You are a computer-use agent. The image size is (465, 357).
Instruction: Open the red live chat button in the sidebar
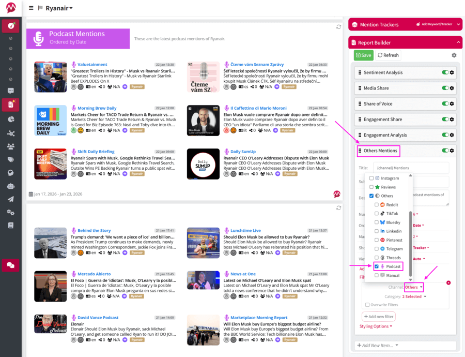click(11, 265)
